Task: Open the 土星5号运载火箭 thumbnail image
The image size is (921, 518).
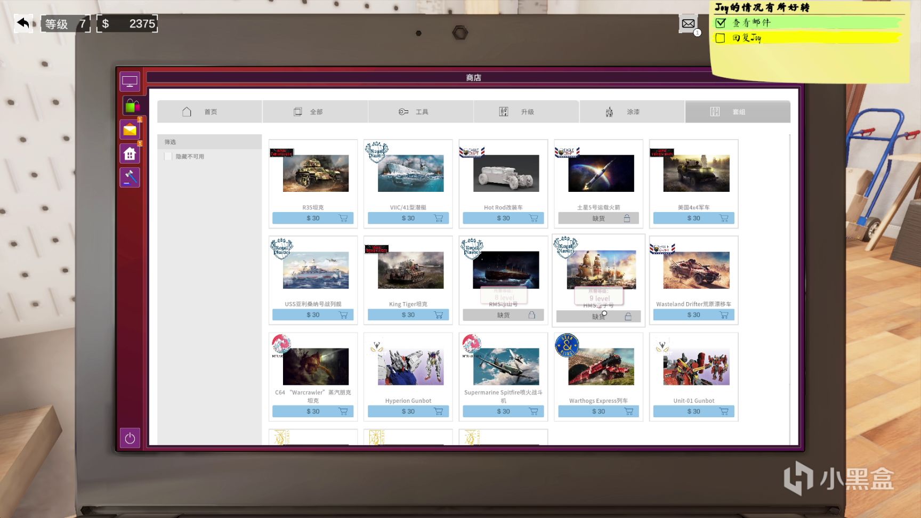Action: 601,174
